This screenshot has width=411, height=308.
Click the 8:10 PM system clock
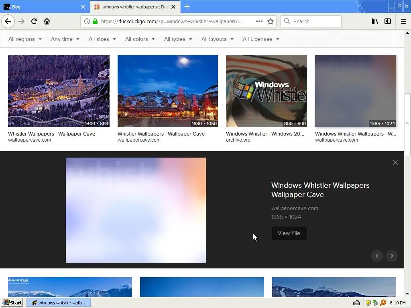coord(397,303)
